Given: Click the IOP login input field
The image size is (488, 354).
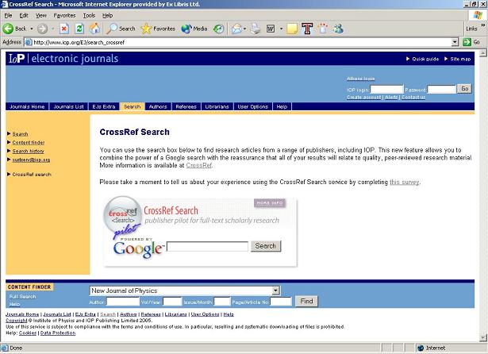Looking at the screenshot, I should tap(387, 90).
